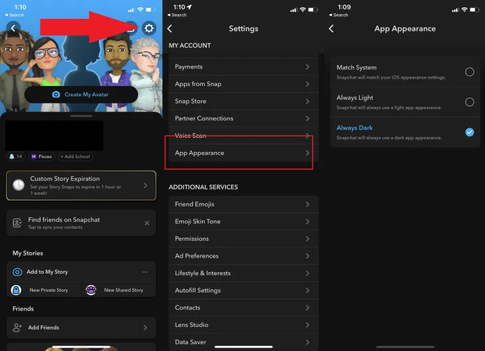The image size is (485, 351).
Task: Open Payments row chevron
Action: (x=307, y=67)
